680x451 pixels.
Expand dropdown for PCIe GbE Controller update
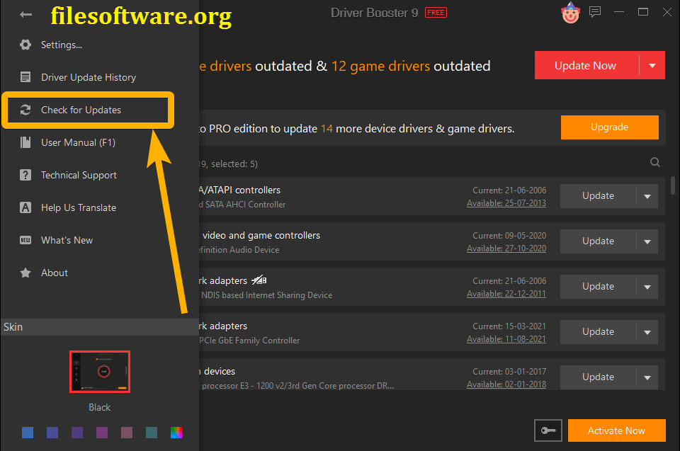647,332
